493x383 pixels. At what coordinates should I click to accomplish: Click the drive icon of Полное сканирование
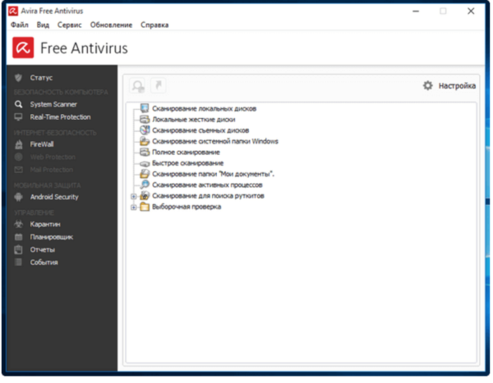pos(145,152)
